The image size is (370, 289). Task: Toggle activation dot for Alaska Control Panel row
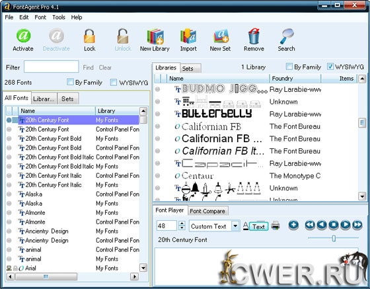9,194
